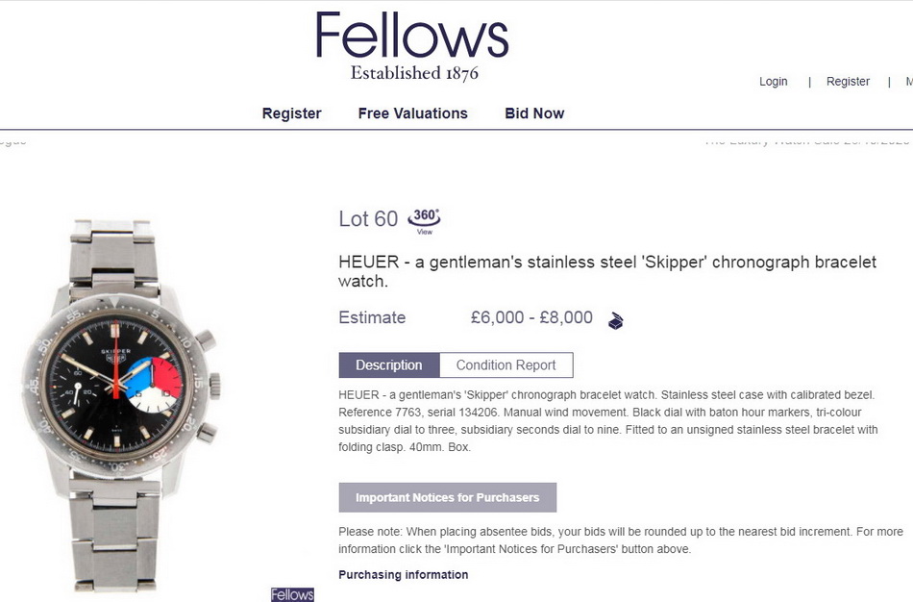Click the Established 1876 tagline
913x602 pixels.
coord(414,73)
